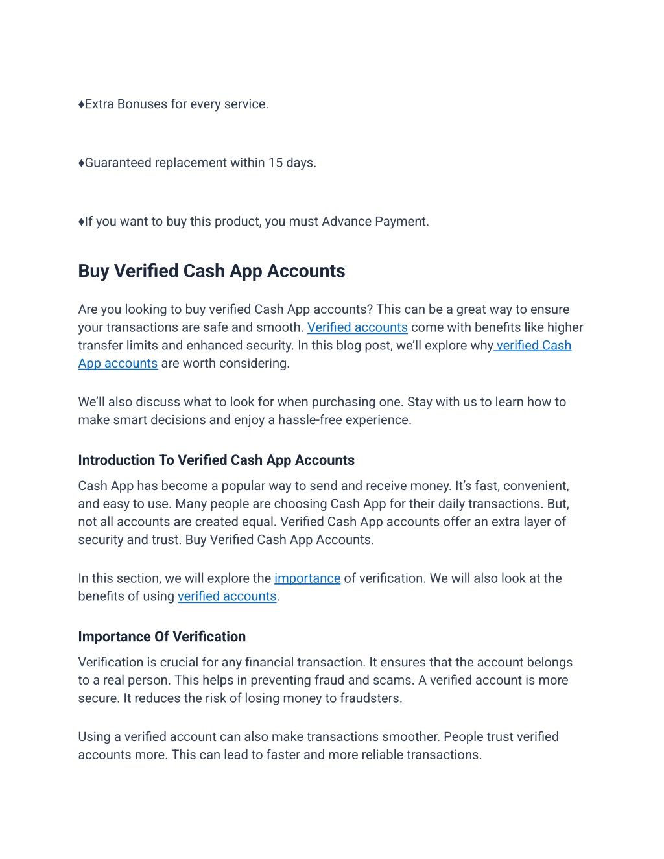This screenshot has width=664, height=859.
Task: Click the diamond bullet before "Guaranteed replacement"
Action: tap(81, 163)
